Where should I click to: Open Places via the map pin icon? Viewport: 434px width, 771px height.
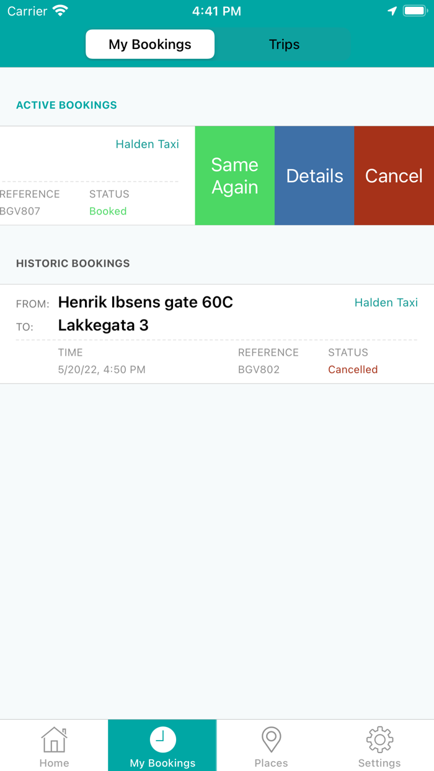tap(271, 739)
